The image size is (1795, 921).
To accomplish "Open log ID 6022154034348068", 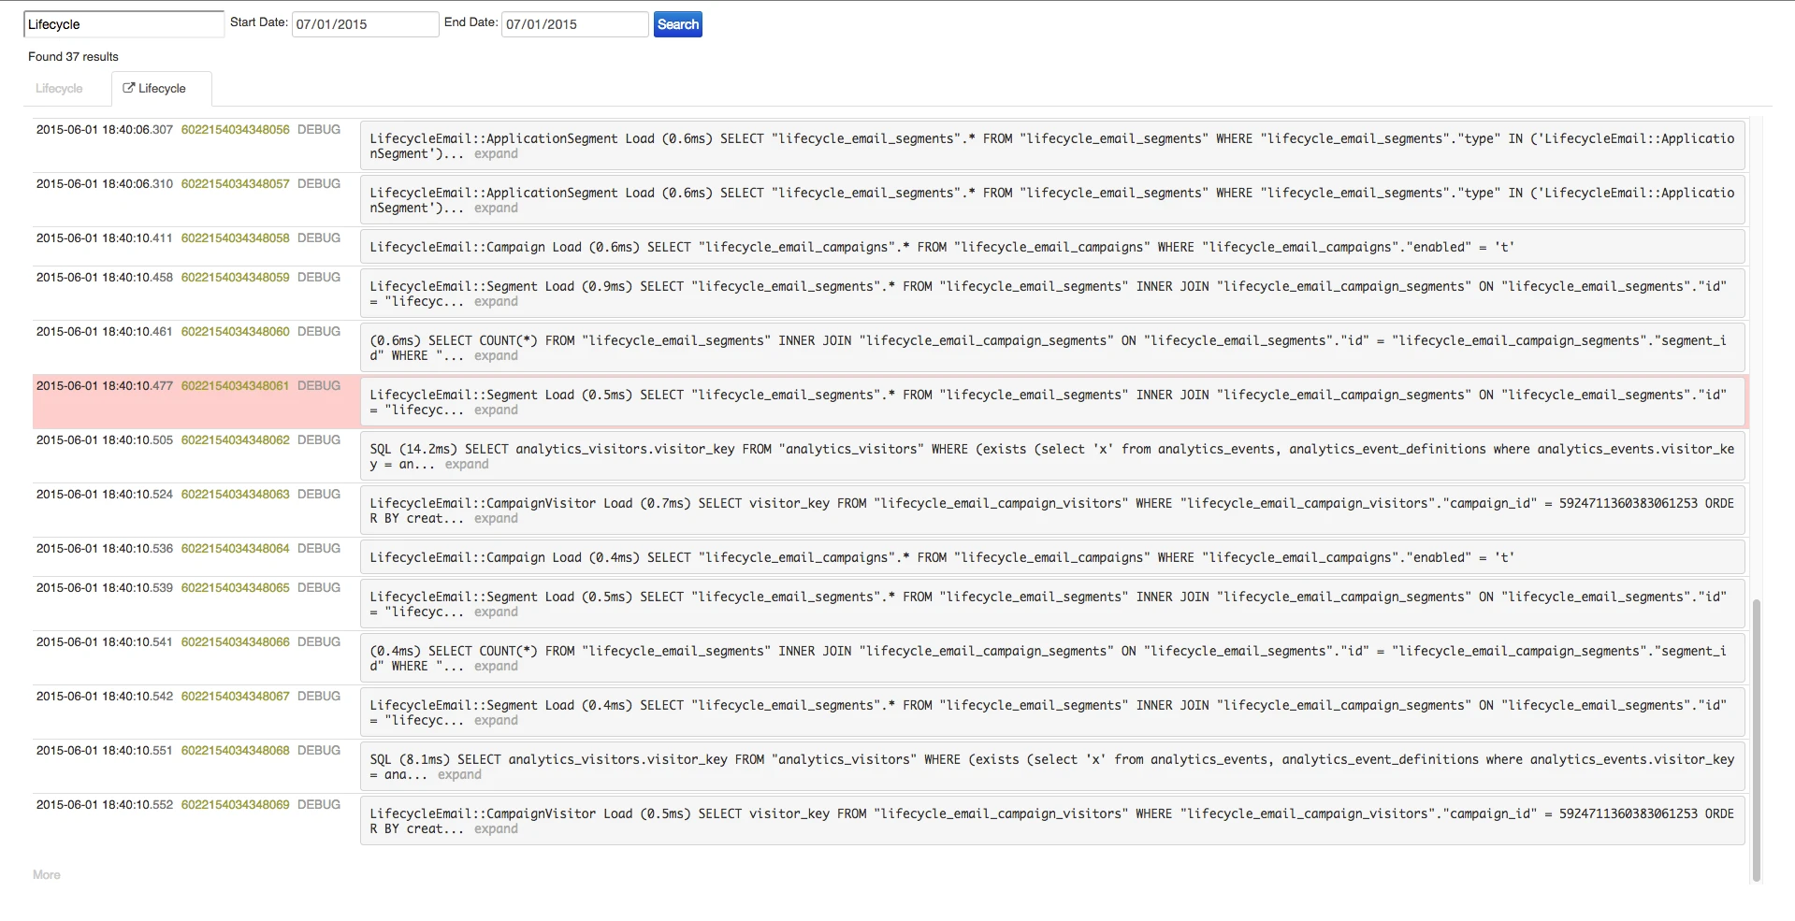I will click(x=235, y=751).
